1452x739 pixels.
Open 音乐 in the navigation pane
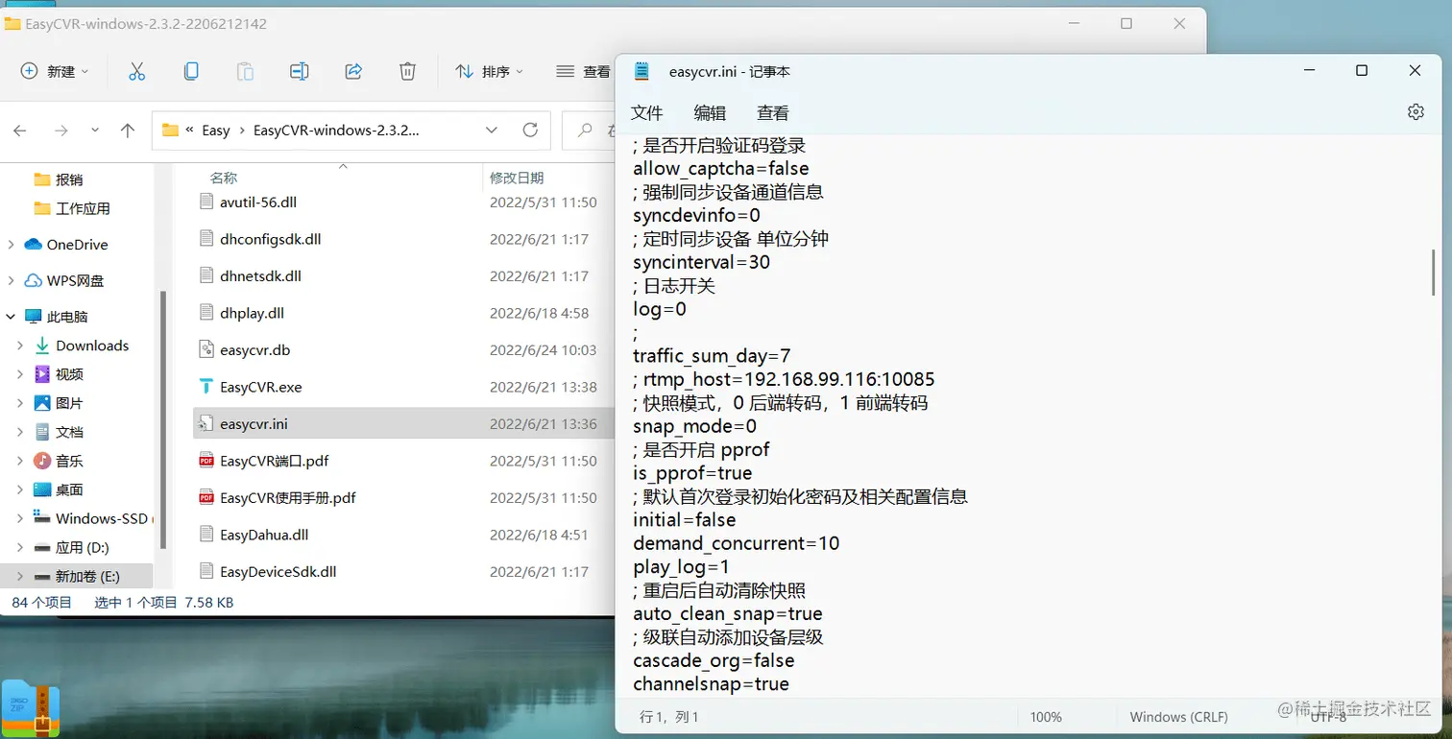[69, 461]
